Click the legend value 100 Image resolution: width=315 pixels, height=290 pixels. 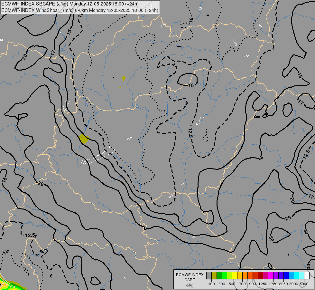(x=211, y=284)
